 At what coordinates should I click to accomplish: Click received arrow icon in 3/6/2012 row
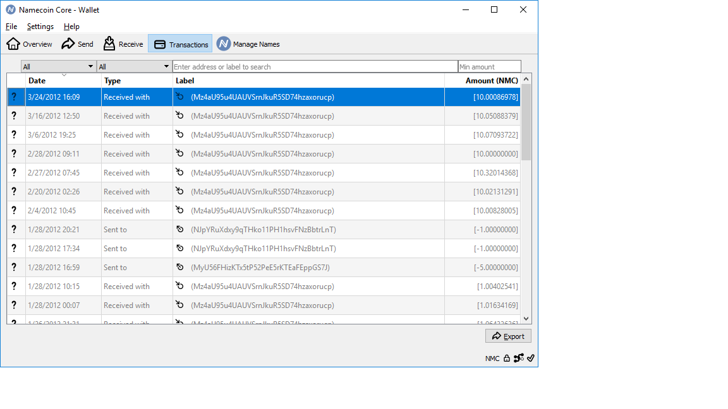(x=179, y=134)
